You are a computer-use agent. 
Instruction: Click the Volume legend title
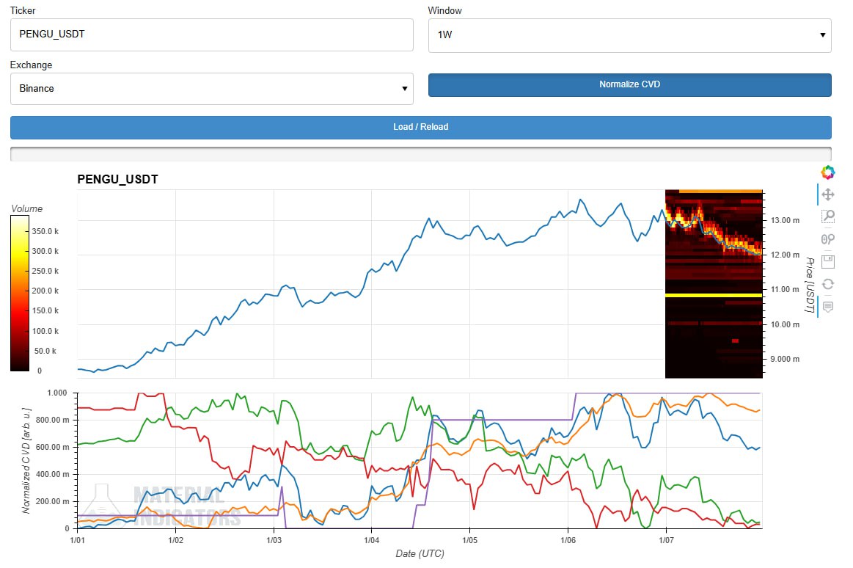point(26,209)
